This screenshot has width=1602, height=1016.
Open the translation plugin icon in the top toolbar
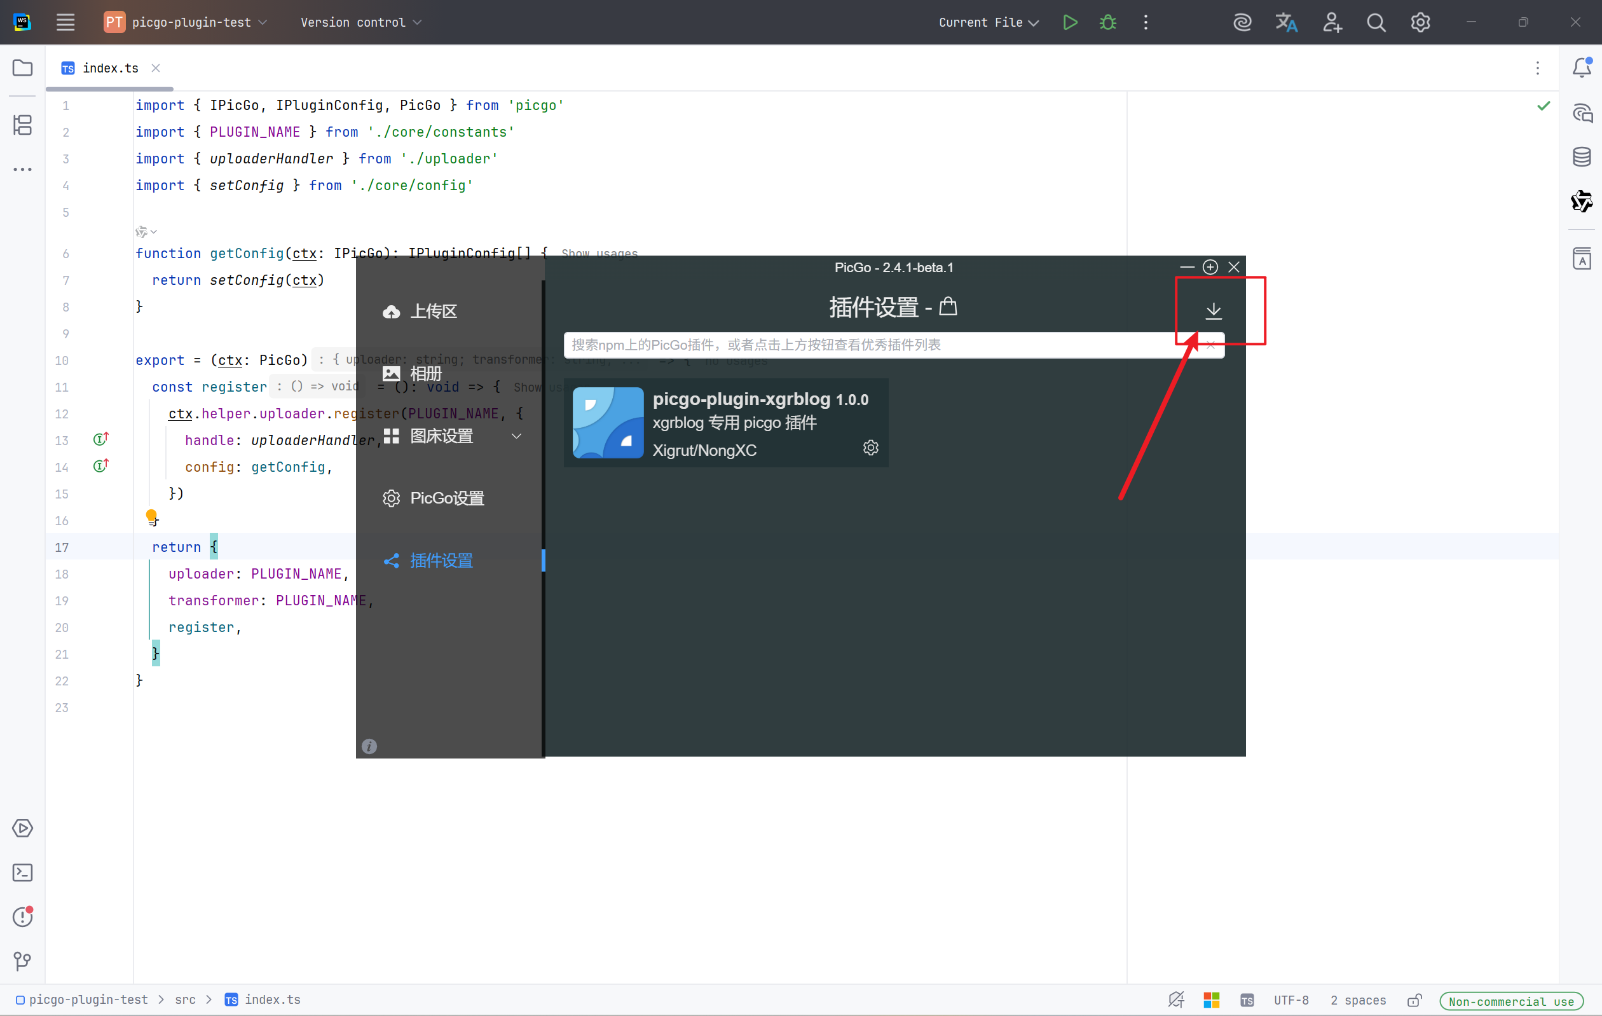tap(1286, 22)
